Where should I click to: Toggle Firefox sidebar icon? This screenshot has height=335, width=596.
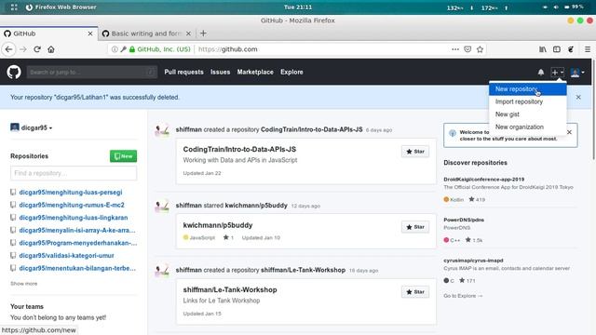557,49
